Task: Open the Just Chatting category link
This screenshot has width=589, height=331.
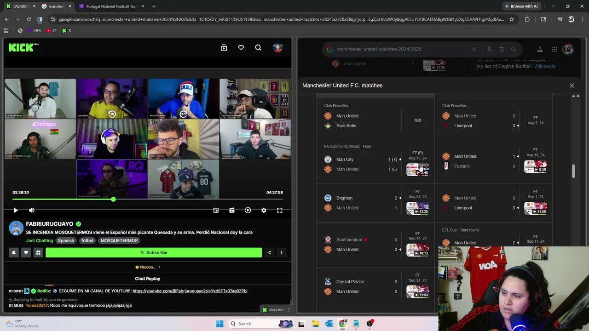Action: [x=40, y=240]
